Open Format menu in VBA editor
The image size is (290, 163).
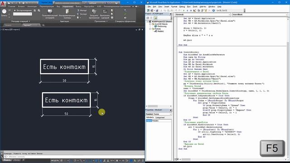pos(174,7)
